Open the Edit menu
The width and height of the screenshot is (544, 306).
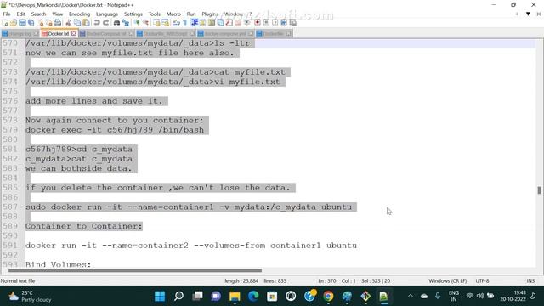20,14
